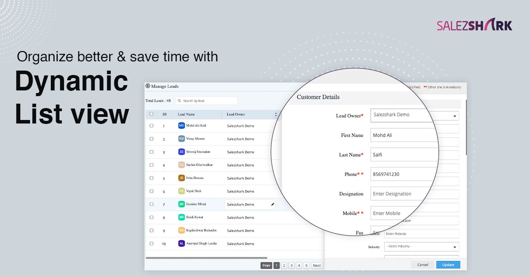Click the KB avatar for Kapileshwar Balasubn
Screen dimensions: 530x277
181,230
